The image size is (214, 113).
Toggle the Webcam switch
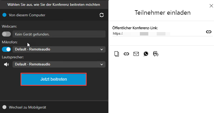click(x=6, y=34)
